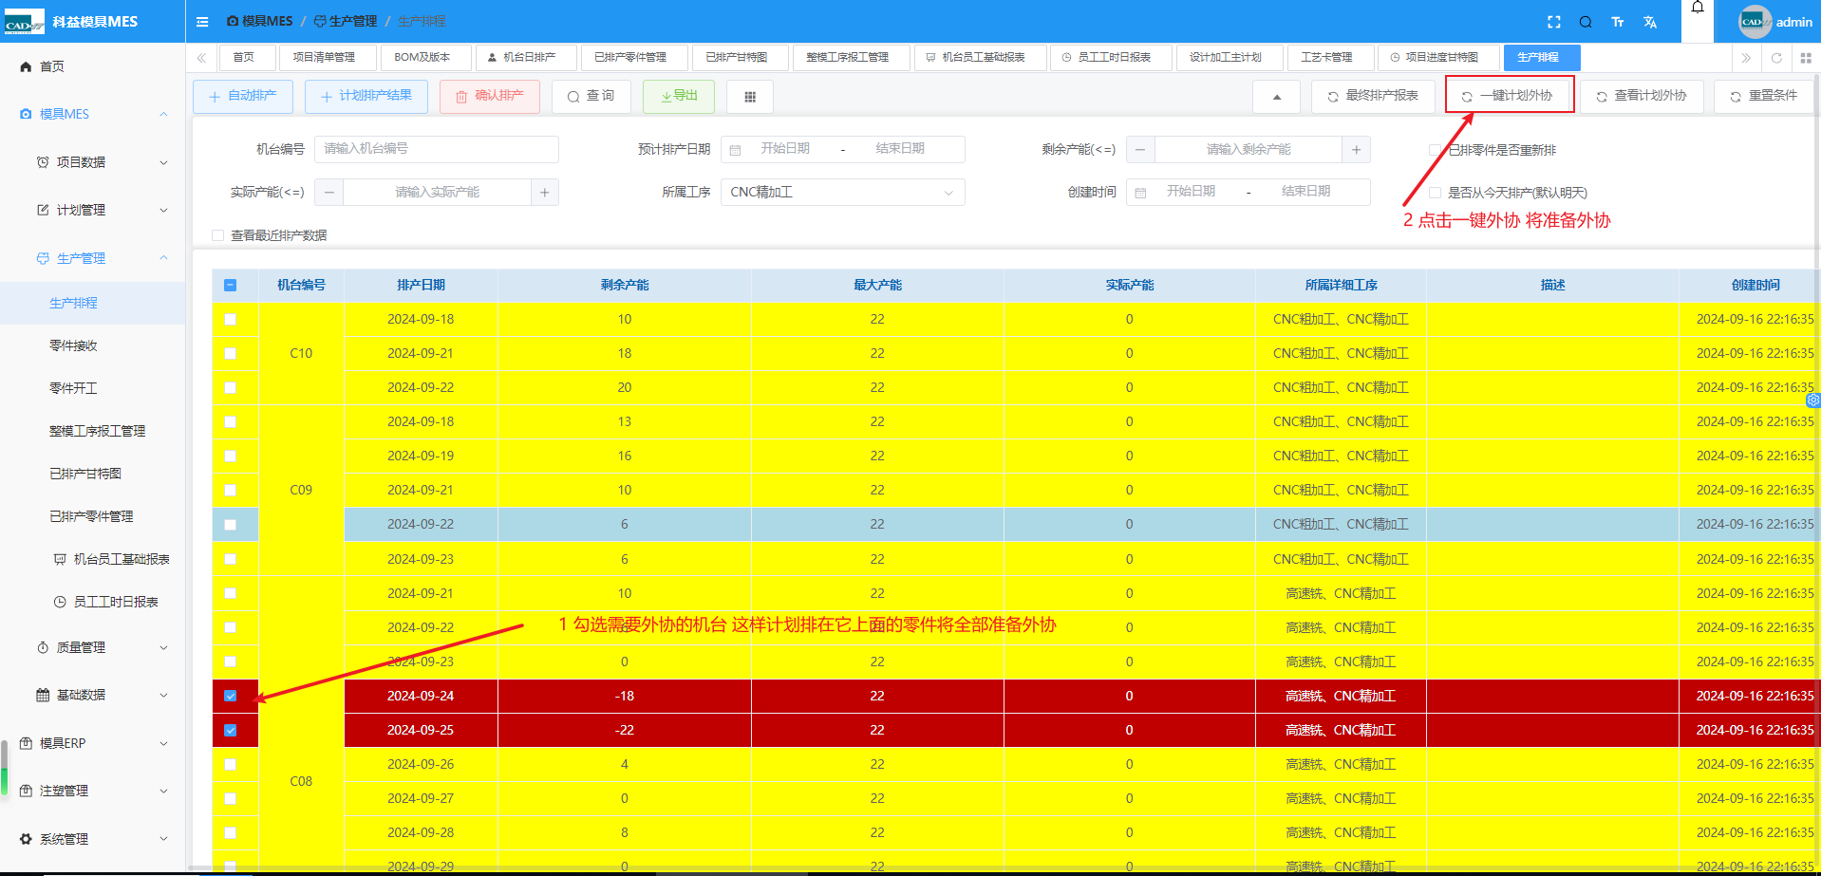Click the 计划排产结果 button
This screenshot has width=1821, height=876.
coord(366,96)
